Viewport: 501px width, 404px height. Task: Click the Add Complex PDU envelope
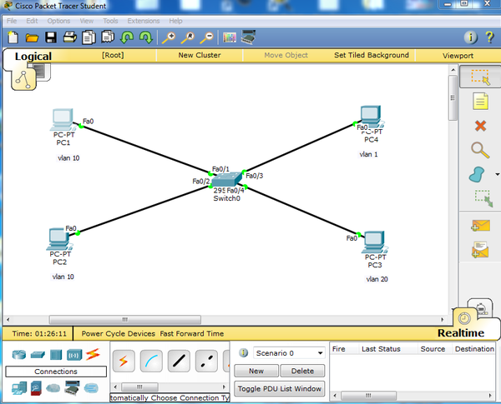(480, 249)
